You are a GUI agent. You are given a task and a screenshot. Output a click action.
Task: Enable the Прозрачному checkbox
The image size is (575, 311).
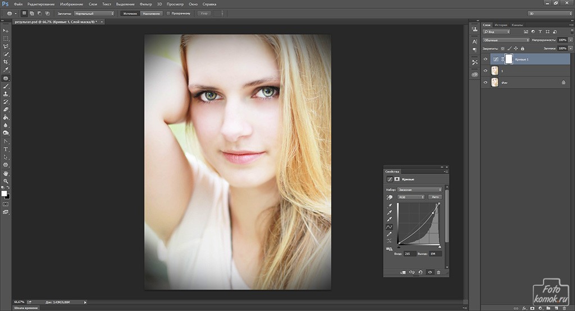click(x=169, y=13)
